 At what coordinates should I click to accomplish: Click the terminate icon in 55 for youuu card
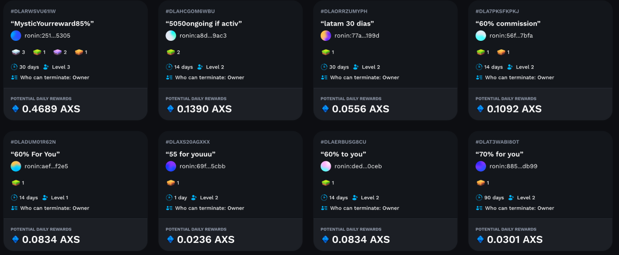[170, 208]
